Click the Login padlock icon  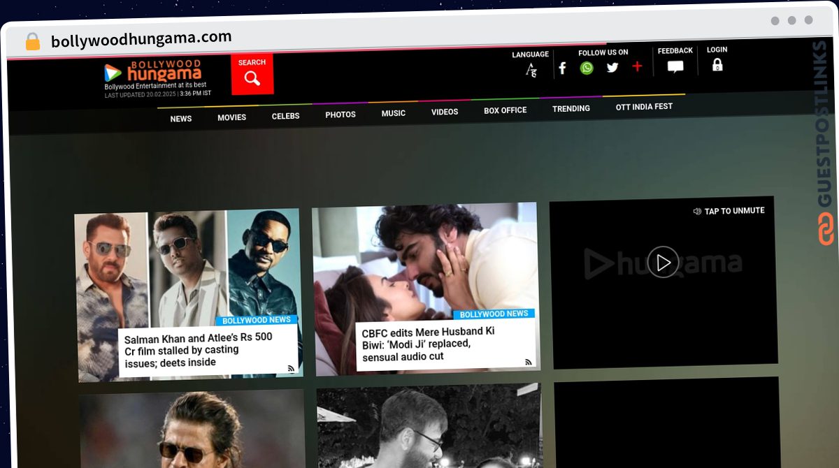click(717, 65)
